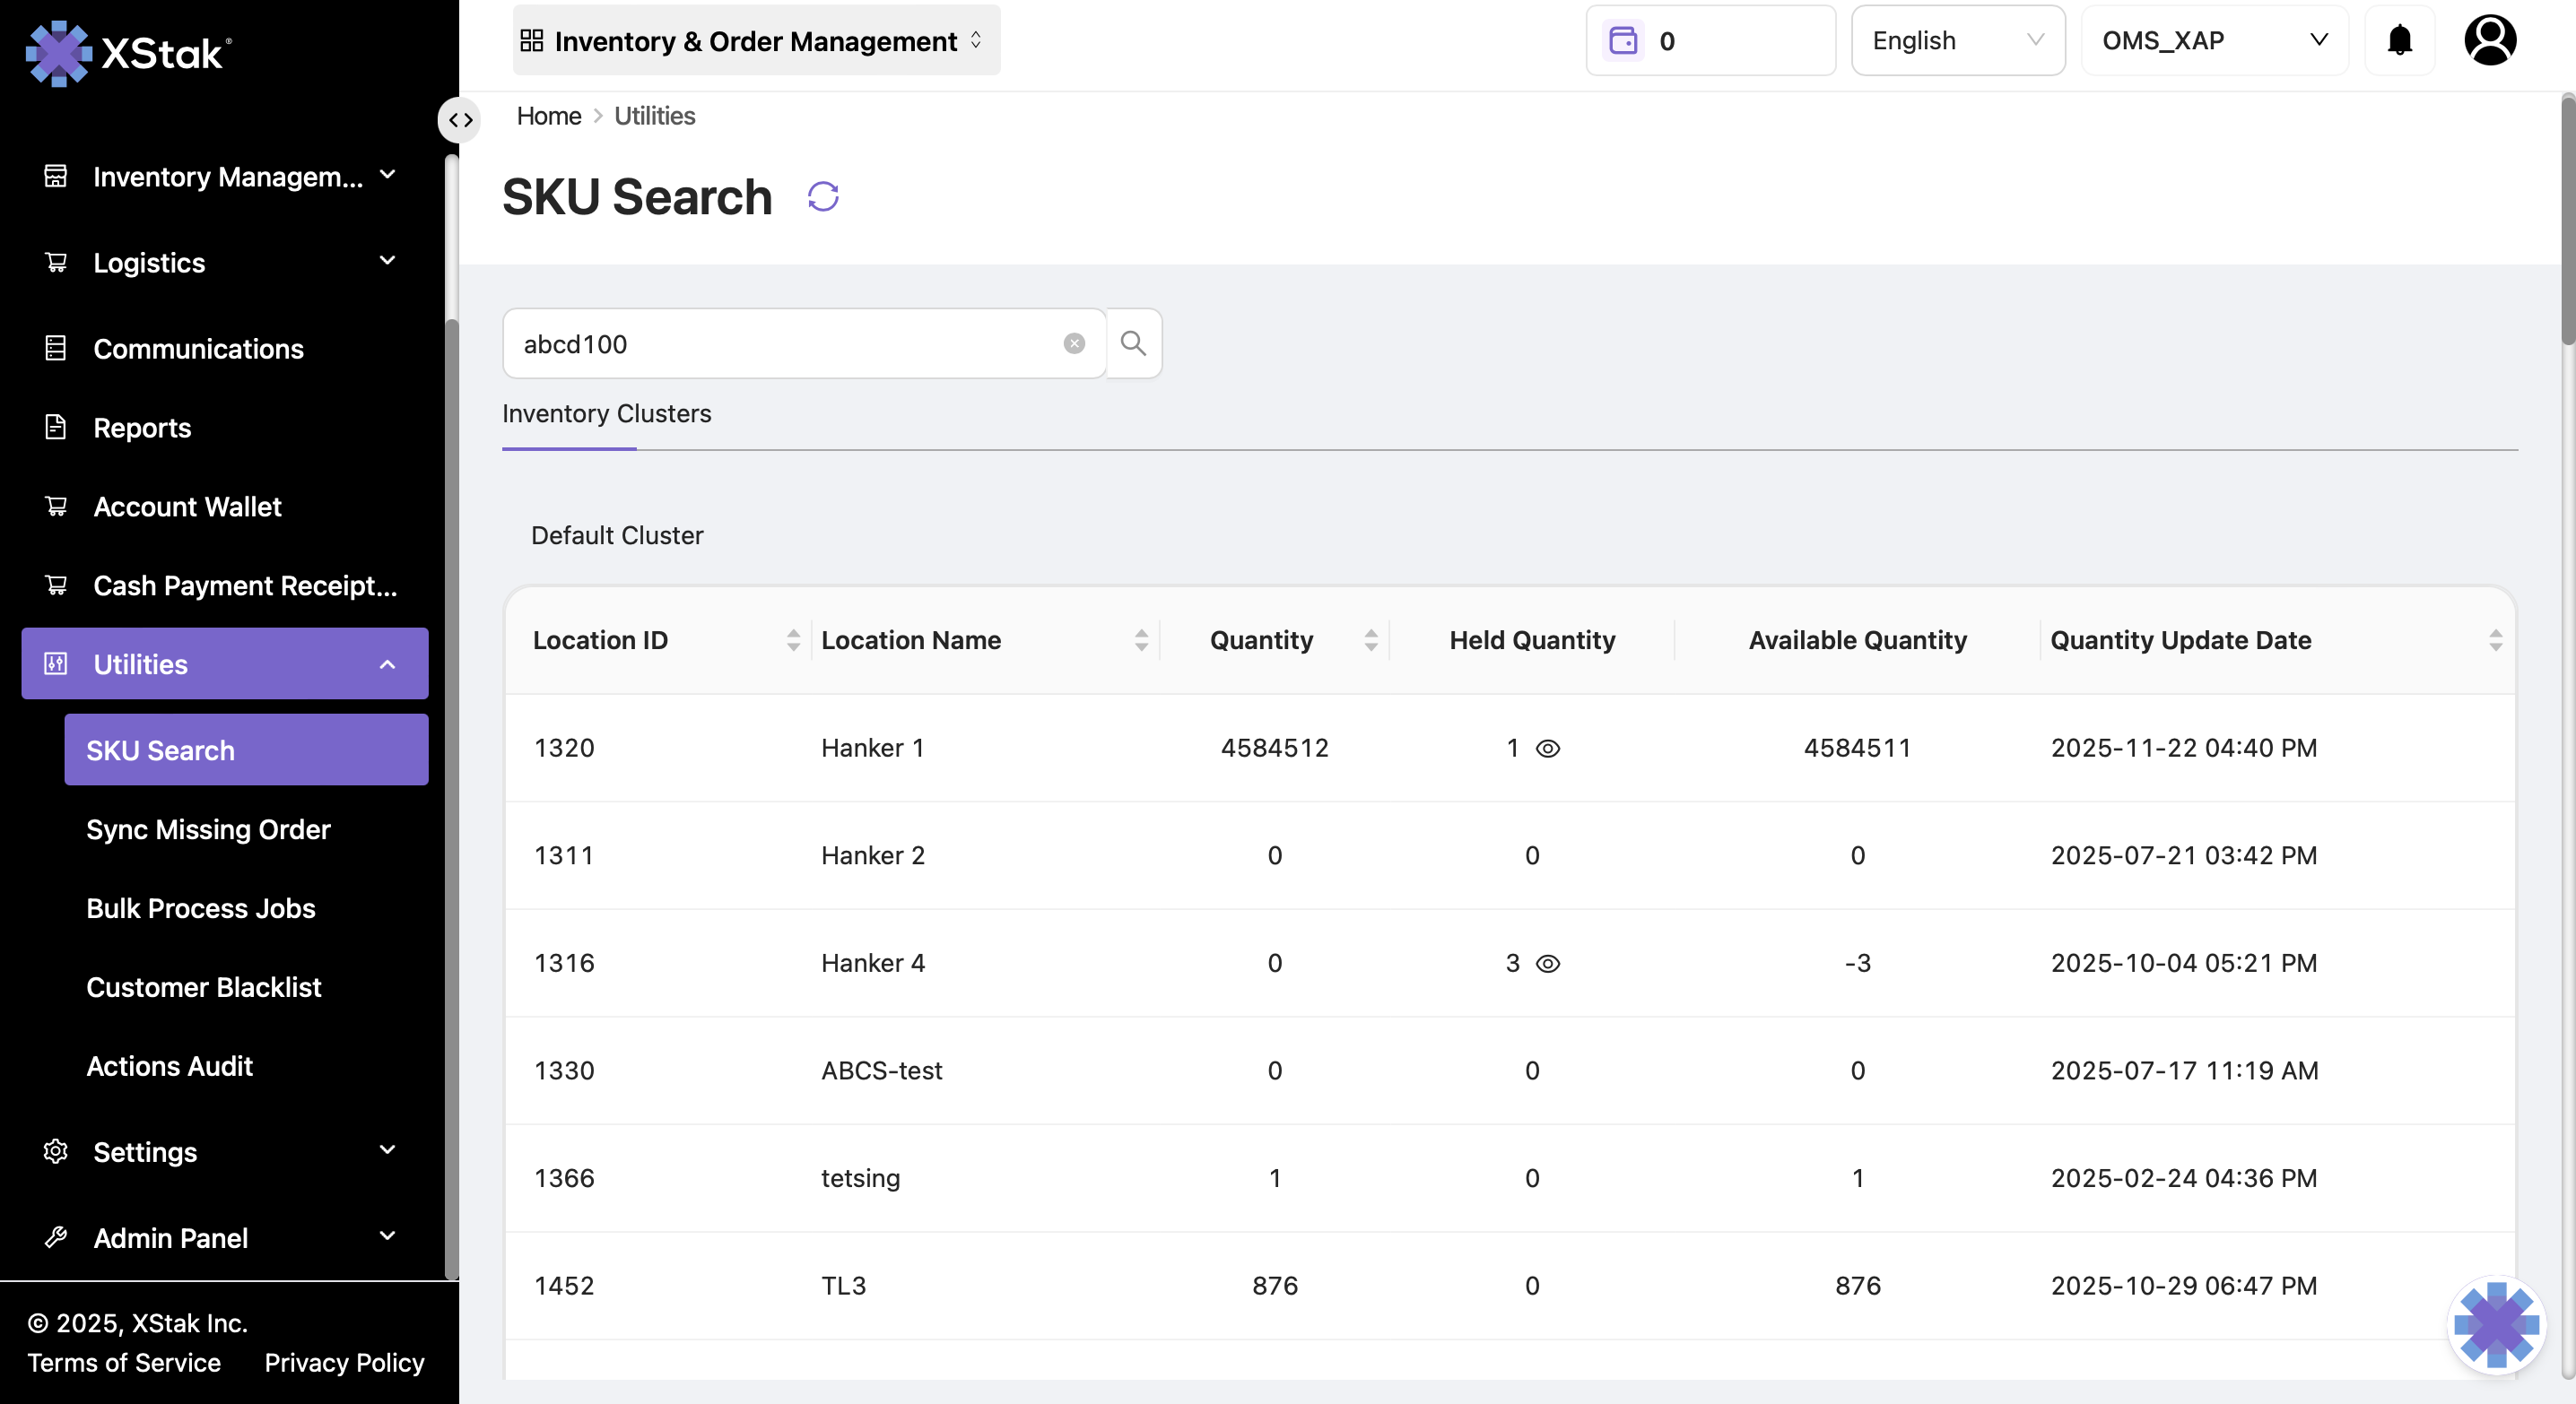Clear the abcd100 search text
The width and height of the screenshot is (2576, 1404).
point(1074,343)
